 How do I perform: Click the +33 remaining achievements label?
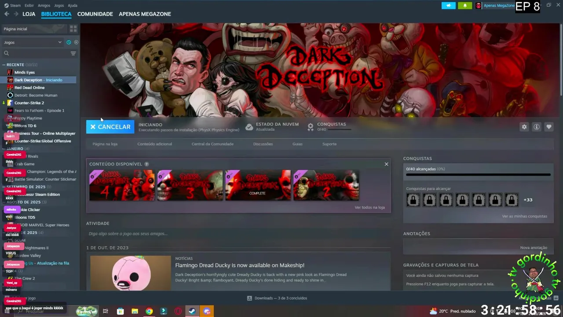[x=528, y=200]
